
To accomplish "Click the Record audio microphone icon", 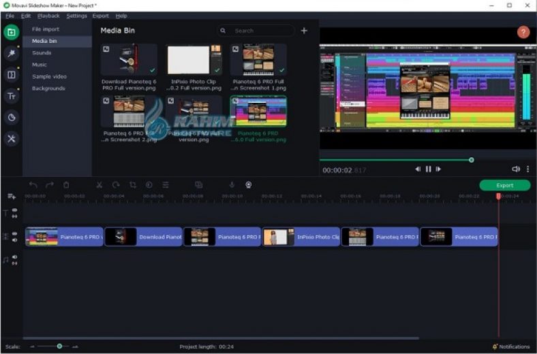I will coord(232,184).
